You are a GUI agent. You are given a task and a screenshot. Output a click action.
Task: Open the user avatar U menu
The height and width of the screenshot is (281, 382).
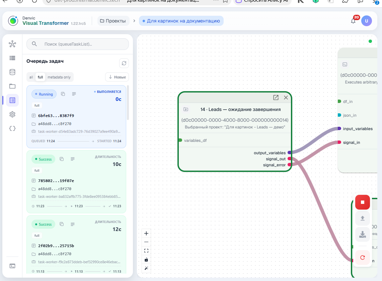click(366, 21)
